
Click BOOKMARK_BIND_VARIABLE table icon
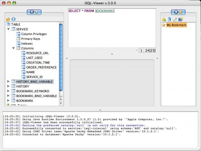pyautogui.click(x=13, y=96)
